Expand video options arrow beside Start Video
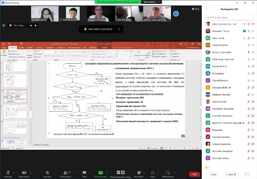Image resolution: width=257 pixels, height=179 pixels. 31,173
